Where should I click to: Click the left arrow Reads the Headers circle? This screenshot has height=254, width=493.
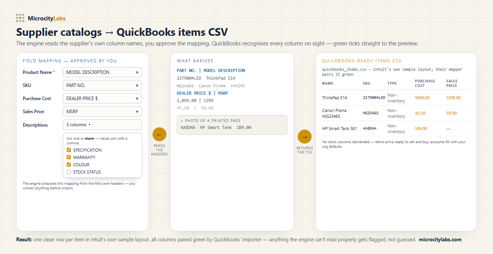[x=159, y=134]
